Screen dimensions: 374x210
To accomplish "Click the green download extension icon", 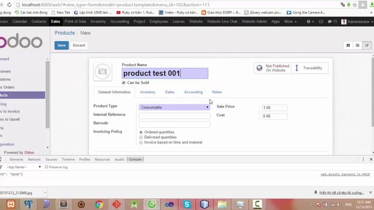I will 372,5.
